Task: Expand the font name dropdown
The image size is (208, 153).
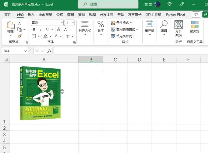Action: click(62, 23)
